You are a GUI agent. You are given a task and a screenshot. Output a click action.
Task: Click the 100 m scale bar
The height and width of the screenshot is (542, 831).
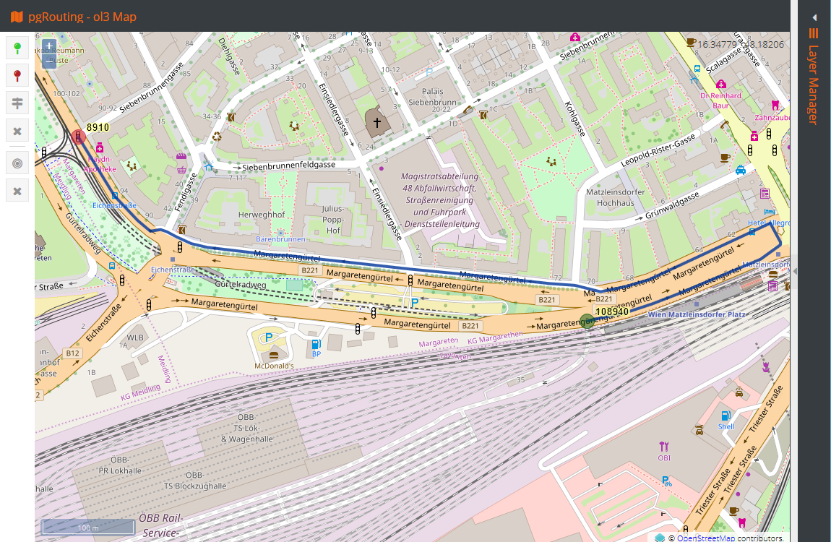88,527
